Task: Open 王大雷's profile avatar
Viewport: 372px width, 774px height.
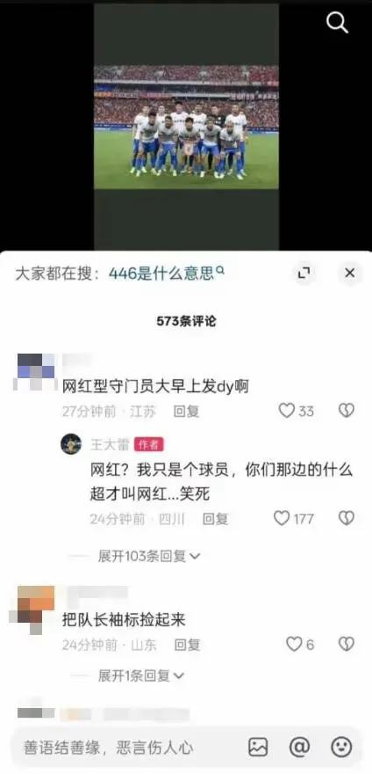Action: tap(71, 444)
